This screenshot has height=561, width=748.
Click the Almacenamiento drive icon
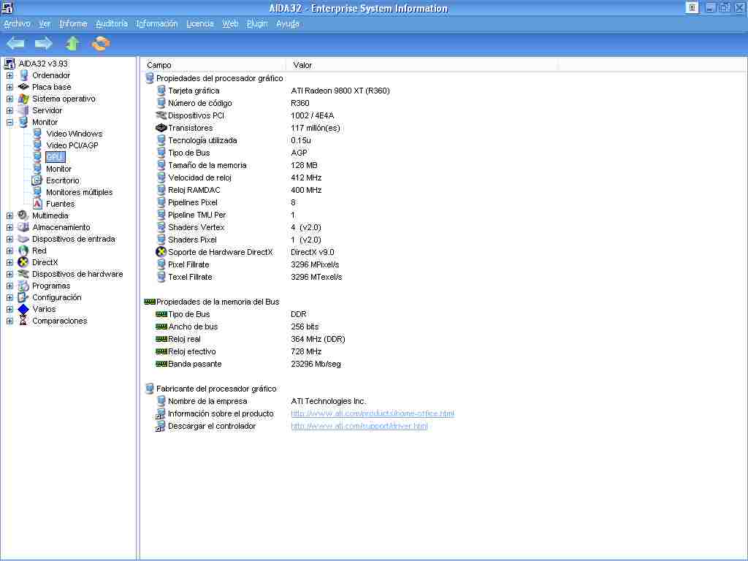[23, 227]
